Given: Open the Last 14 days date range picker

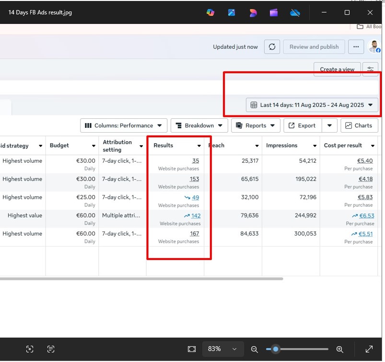Looking at the screenshot, I should pos(312,105).
